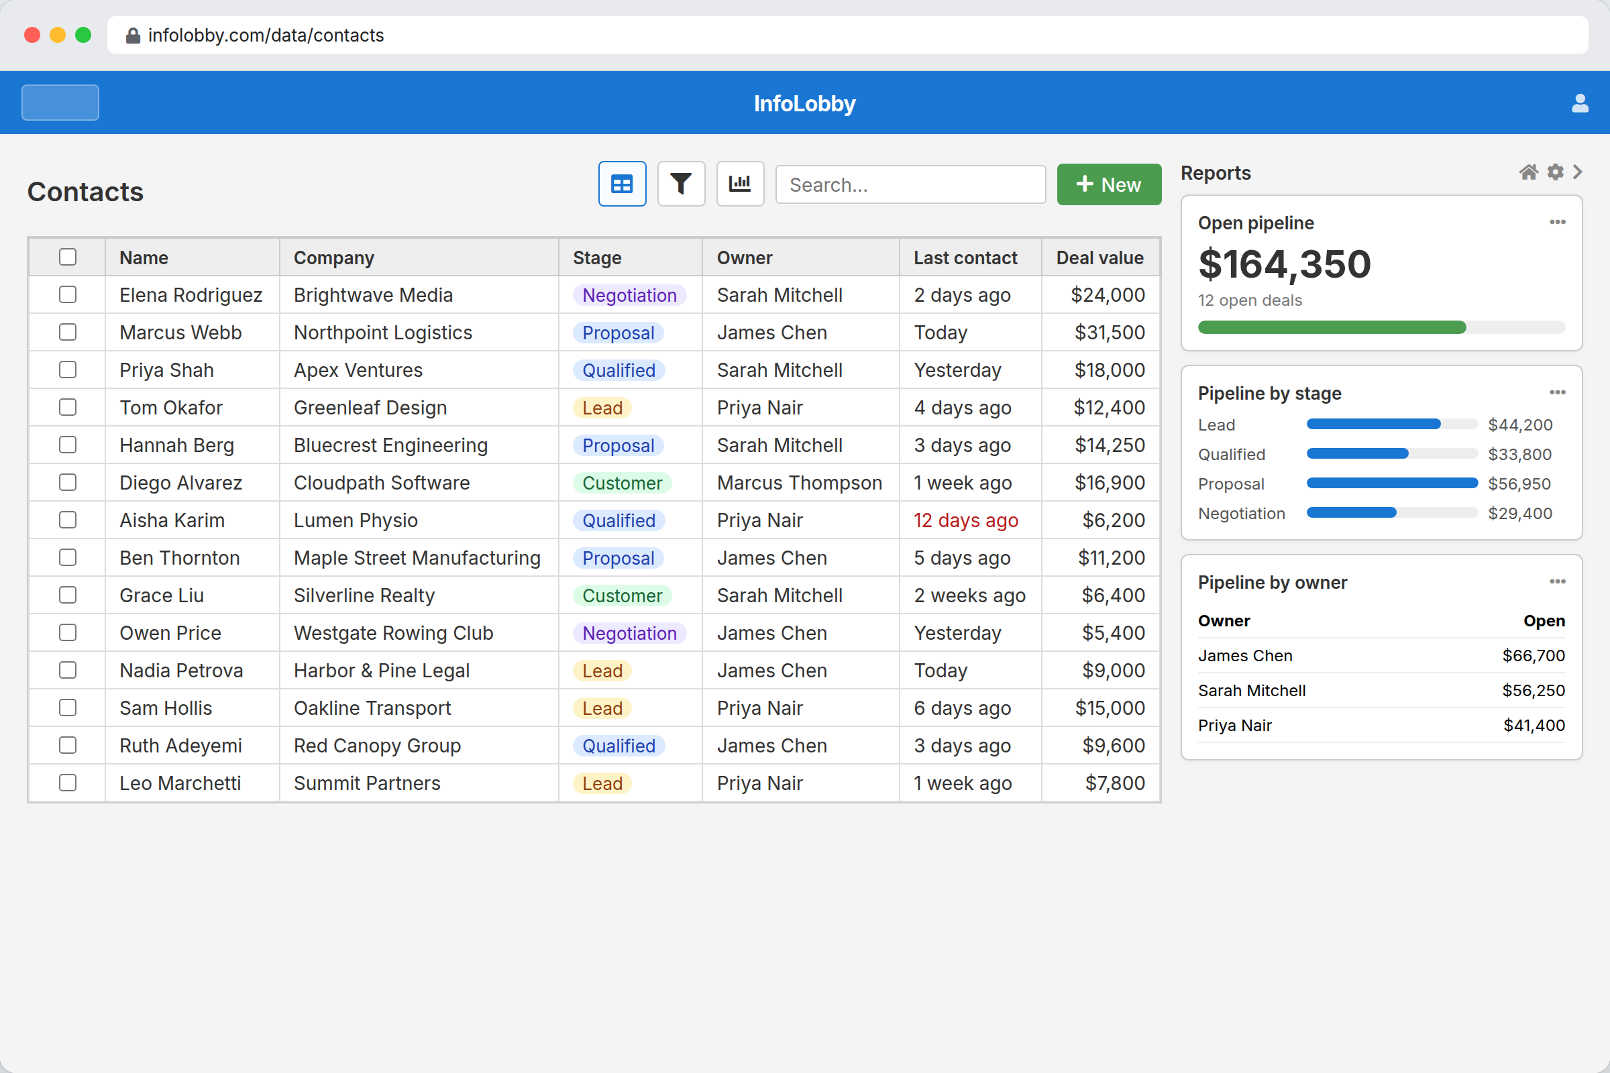Click the Proposal stage bar

coord(1393,483)
